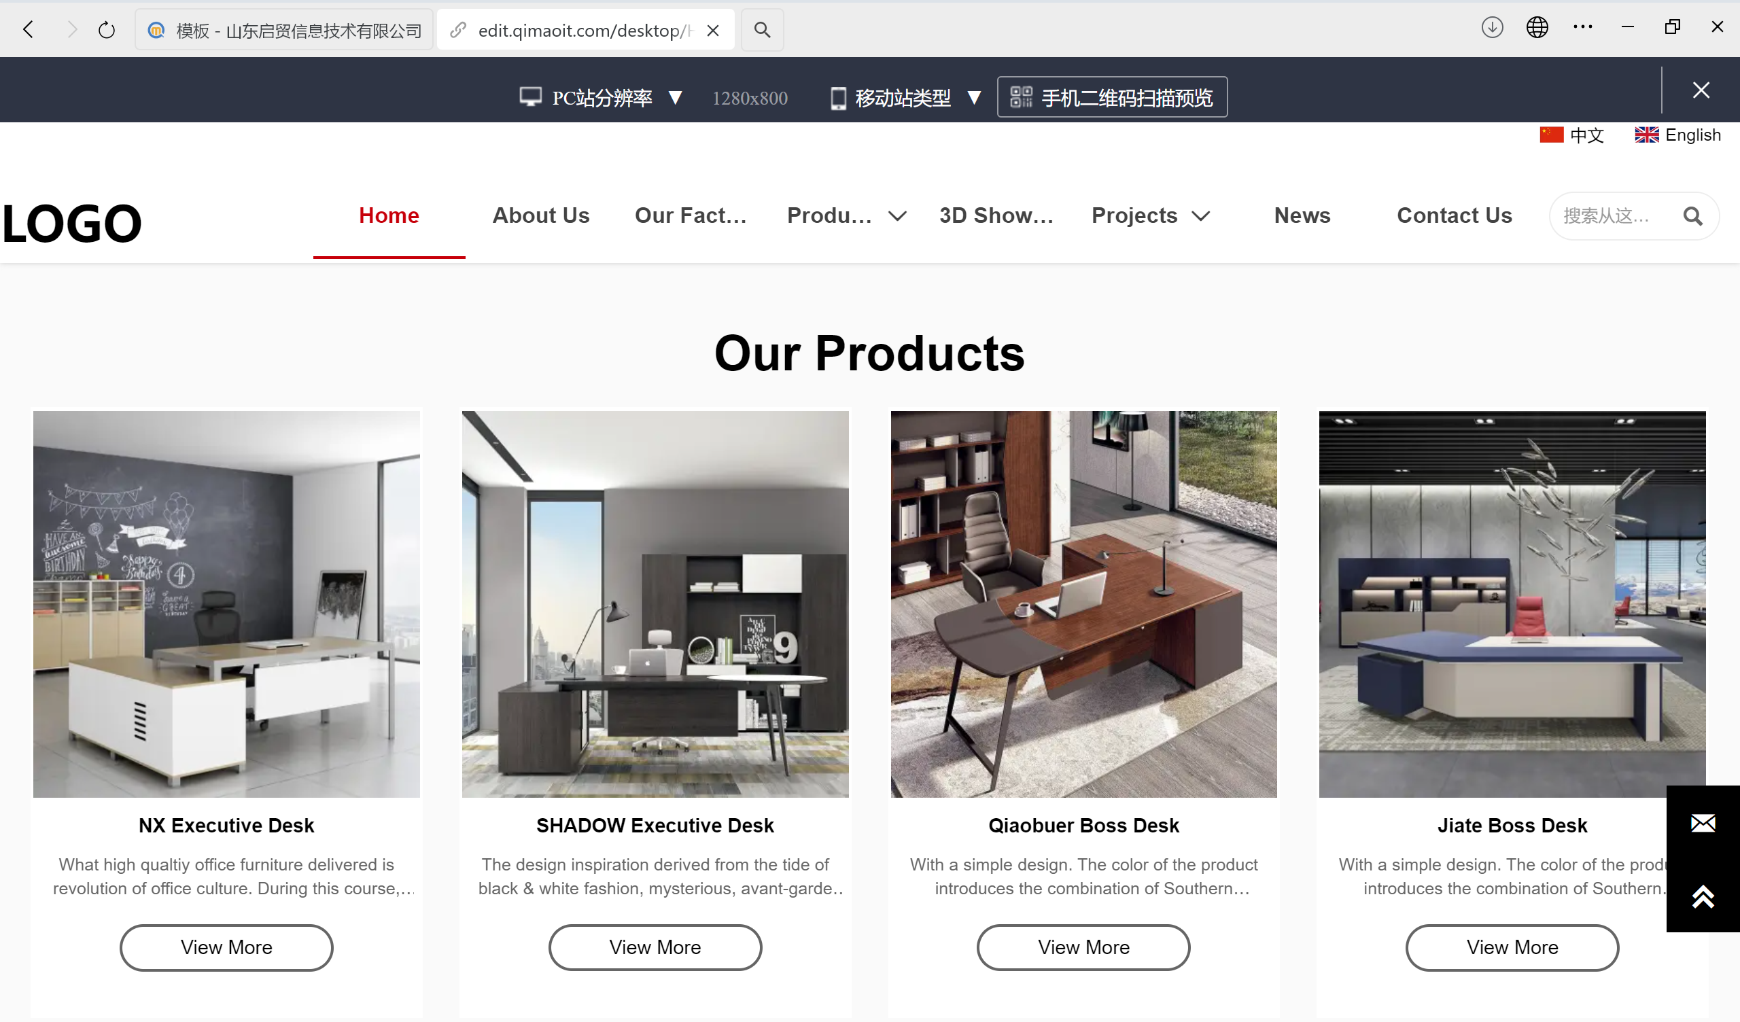This screenshot has height=1022, width=1740.
Task: Click View More under NX Executive Desk
Action: pyautogui.click(x=226, y=947)
